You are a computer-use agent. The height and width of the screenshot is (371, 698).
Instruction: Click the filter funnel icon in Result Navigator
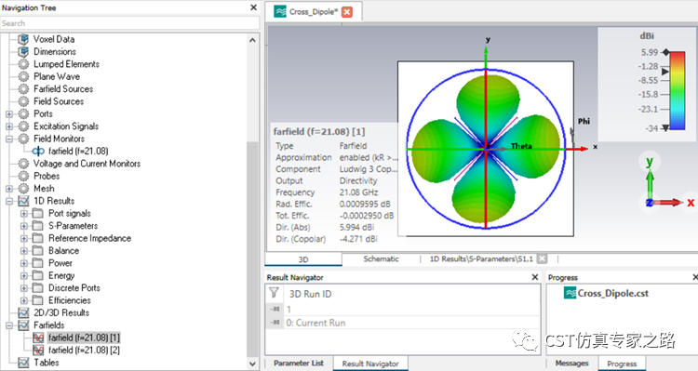[x=275, y=293]
